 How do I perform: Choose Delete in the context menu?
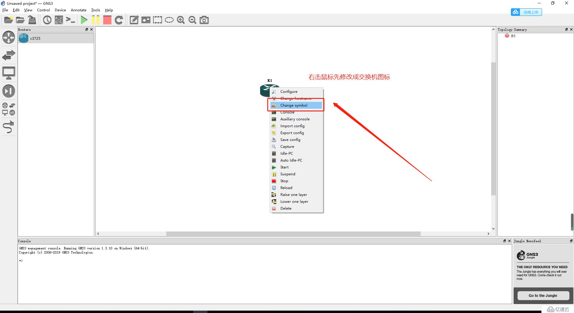click(296, 208)
